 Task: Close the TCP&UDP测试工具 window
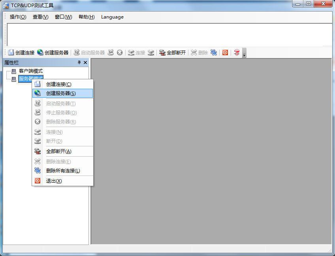pos(324,4)
